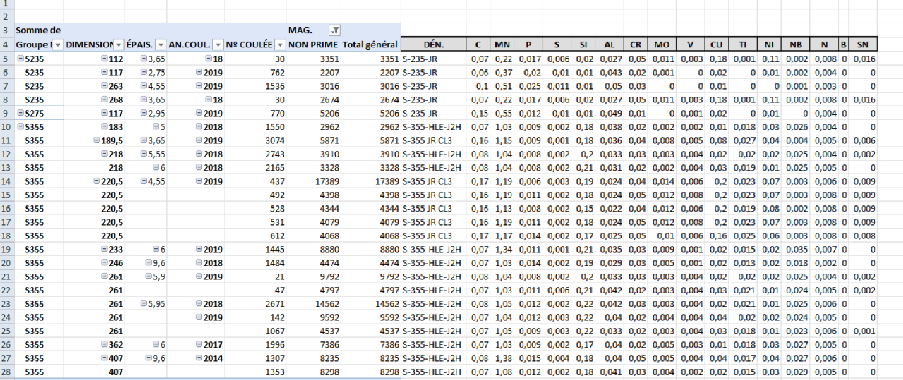Collapse dimension 362 item
This screenshot has height=380, width=903.
point(104,345)
